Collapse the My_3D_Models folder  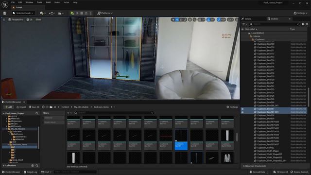point(6,129)
